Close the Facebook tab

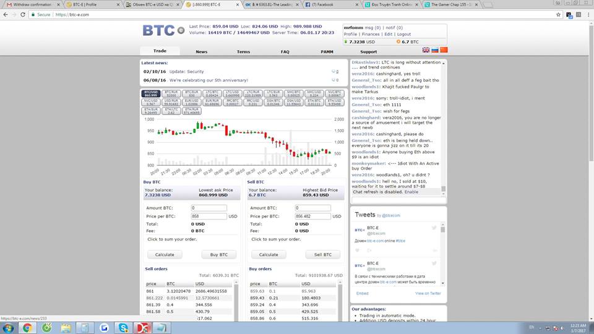pyautogui.click(x=356, y=4)
